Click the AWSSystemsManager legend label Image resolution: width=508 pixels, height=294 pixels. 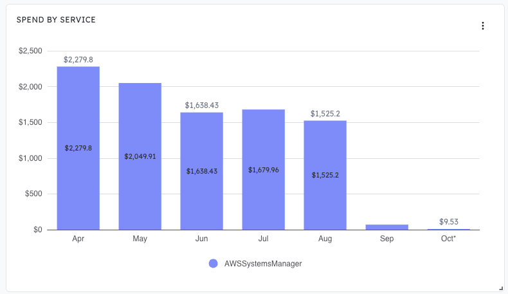pos(263,264)
